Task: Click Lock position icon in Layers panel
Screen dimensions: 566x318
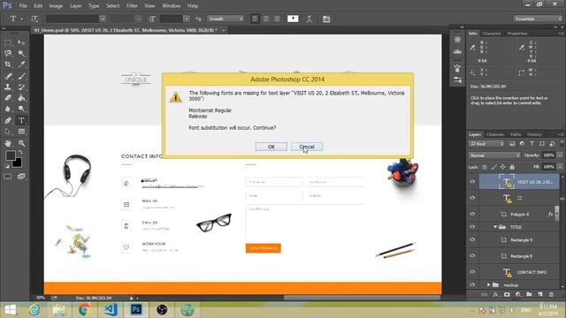Action: (502, 167)
